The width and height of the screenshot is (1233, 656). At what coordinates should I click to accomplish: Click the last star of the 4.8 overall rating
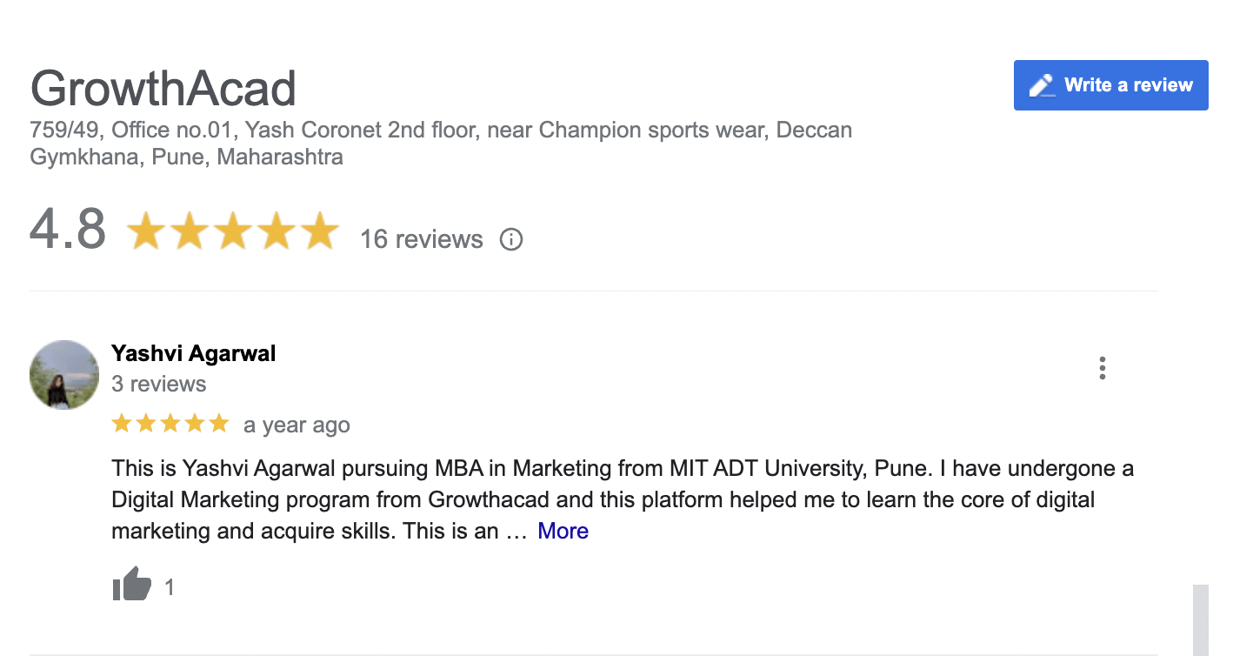[318, 231]
